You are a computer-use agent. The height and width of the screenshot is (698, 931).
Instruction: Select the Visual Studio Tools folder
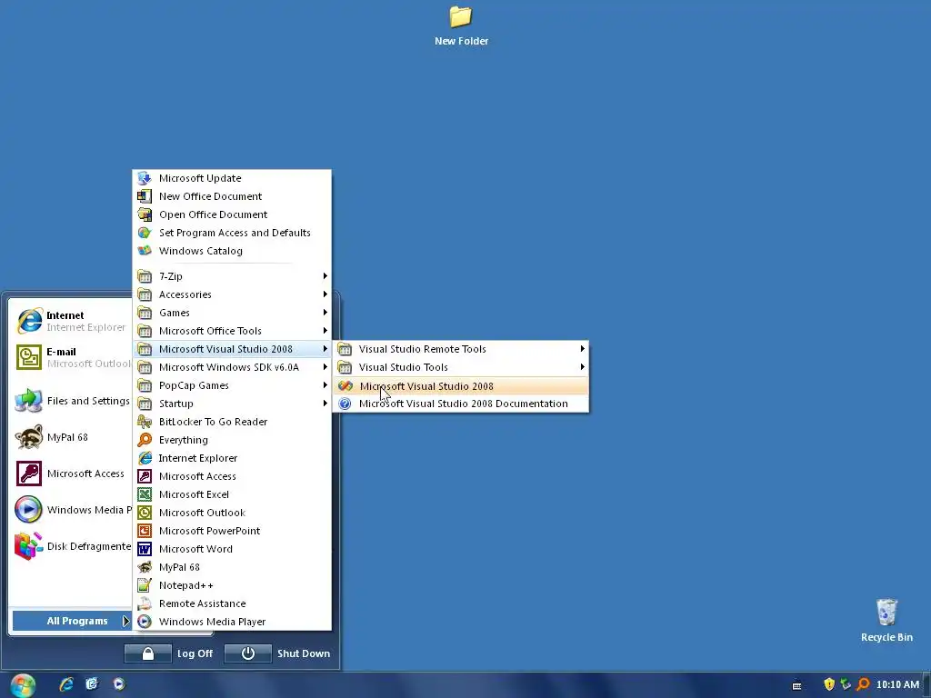[x=461, y=367]
